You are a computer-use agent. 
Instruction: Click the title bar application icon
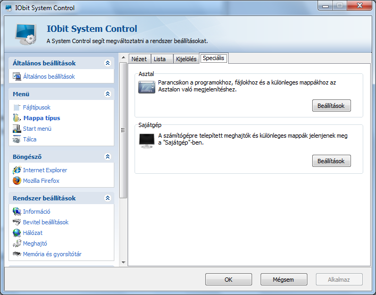[x=9, y=8]
